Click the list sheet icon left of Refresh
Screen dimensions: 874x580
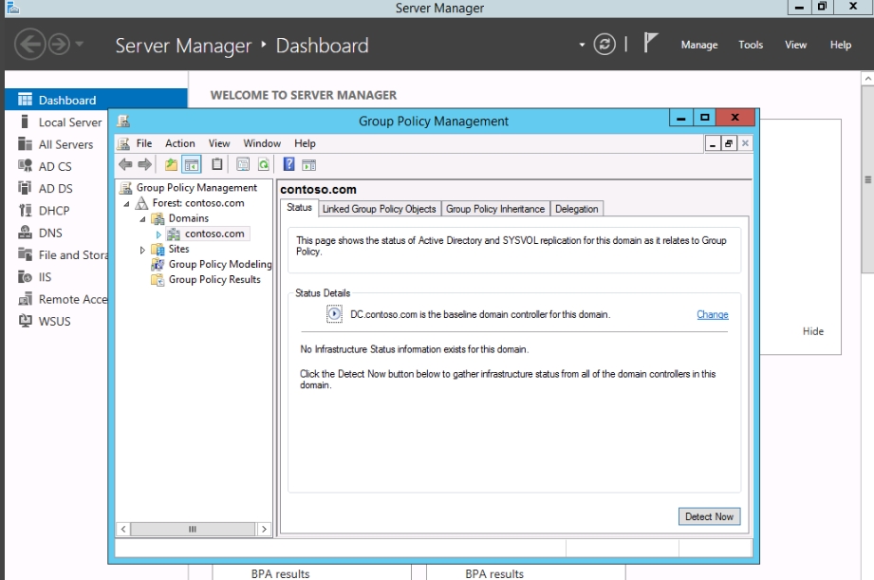pyautogui.click(x=243, y=164)
